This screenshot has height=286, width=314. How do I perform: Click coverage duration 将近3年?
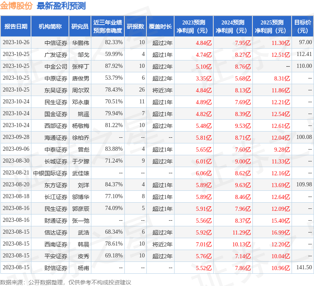pyautogui.click(x=162, y=90)
